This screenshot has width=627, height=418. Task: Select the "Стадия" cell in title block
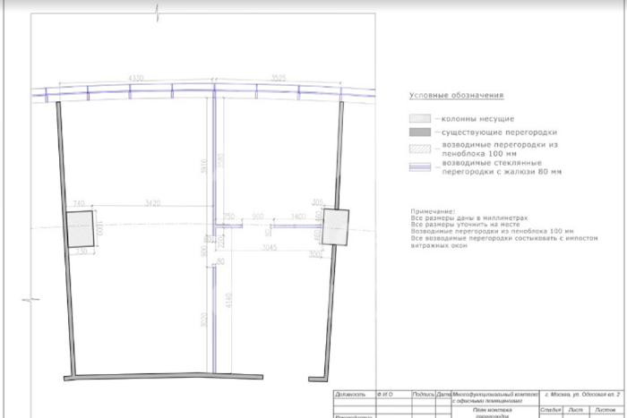click(551, 410)
